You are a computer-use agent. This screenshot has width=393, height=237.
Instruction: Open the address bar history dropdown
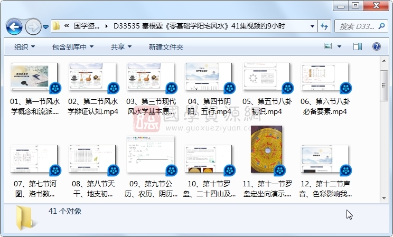tap(312, 26)
